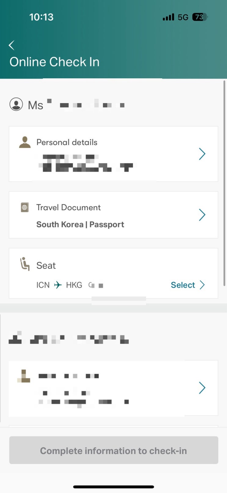This screenshot has width=227, height=493.
Task: Tap the passenger avatar icon beside Ms
Action: 16,104
